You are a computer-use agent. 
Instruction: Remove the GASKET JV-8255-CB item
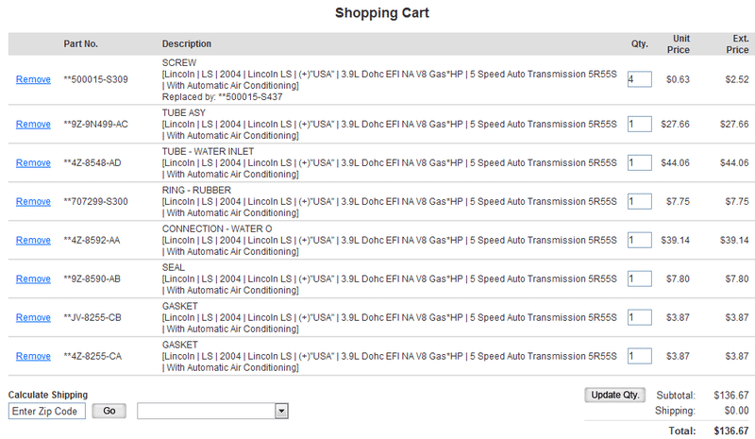(x=33, y=317)
